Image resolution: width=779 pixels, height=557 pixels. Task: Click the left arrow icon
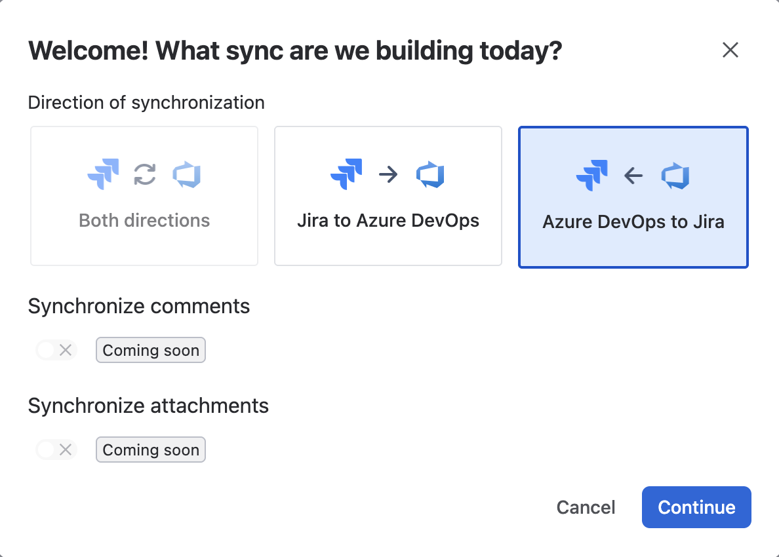click(633, 176)
